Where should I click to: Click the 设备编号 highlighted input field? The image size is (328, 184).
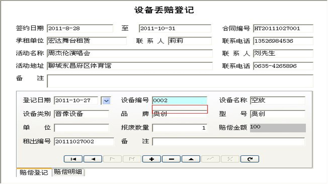tap(179, 100)
